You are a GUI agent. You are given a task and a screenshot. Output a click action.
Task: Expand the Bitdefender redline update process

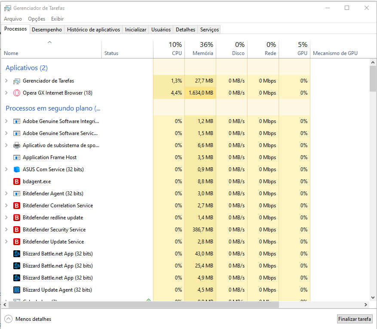coord(6,218)
